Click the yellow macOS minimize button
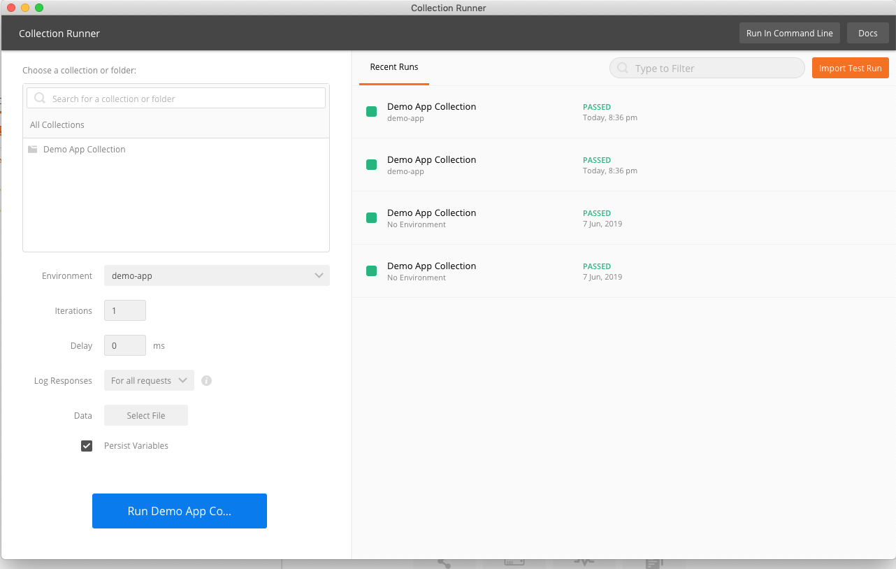Image resolution: width=896 pixels, height=569 pixels. [x=25, y=8]
